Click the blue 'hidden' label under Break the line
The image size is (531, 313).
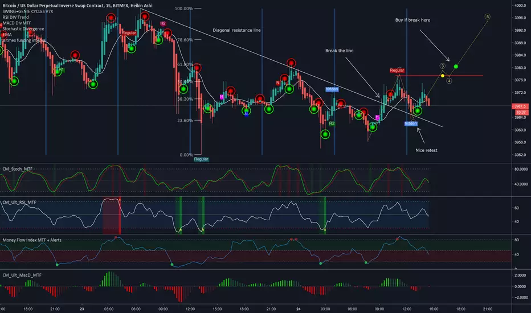tap(332, 89)
